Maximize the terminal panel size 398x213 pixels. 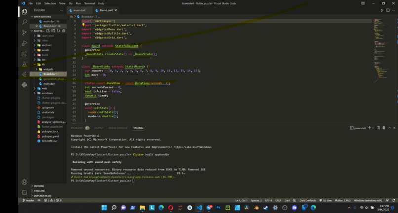[x=390, y=128]
